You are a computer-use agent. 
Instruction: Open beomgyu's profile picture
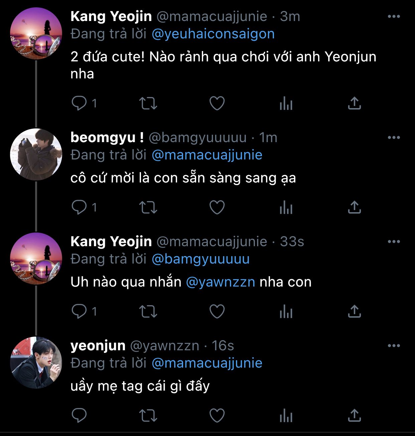pos(36,154)
